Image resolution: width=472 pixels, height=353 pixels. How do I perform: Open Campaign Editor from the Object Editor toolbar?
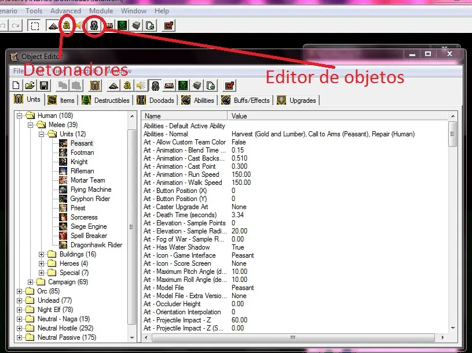pos(169,86)
